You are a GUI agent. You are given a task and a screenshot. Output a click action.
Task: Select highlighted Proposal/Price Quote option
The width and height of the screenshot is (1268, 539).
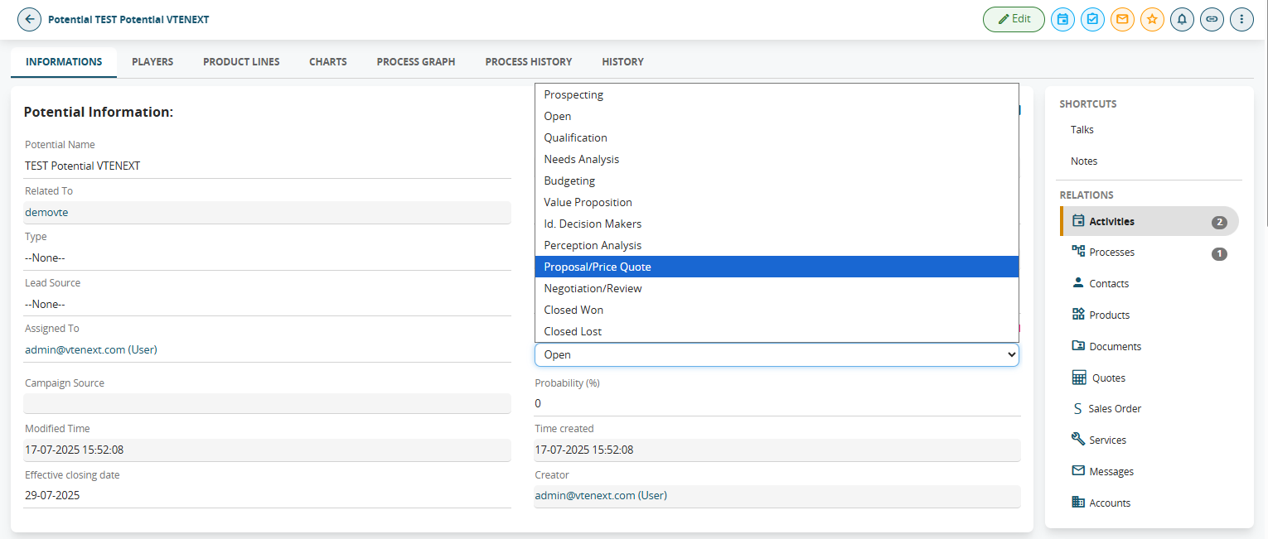coord(777,267)
